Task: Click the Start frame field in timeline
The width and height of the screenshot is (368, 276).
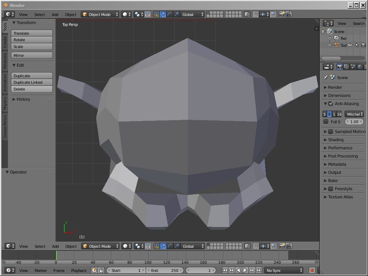Action: click(x=126, y=271)
